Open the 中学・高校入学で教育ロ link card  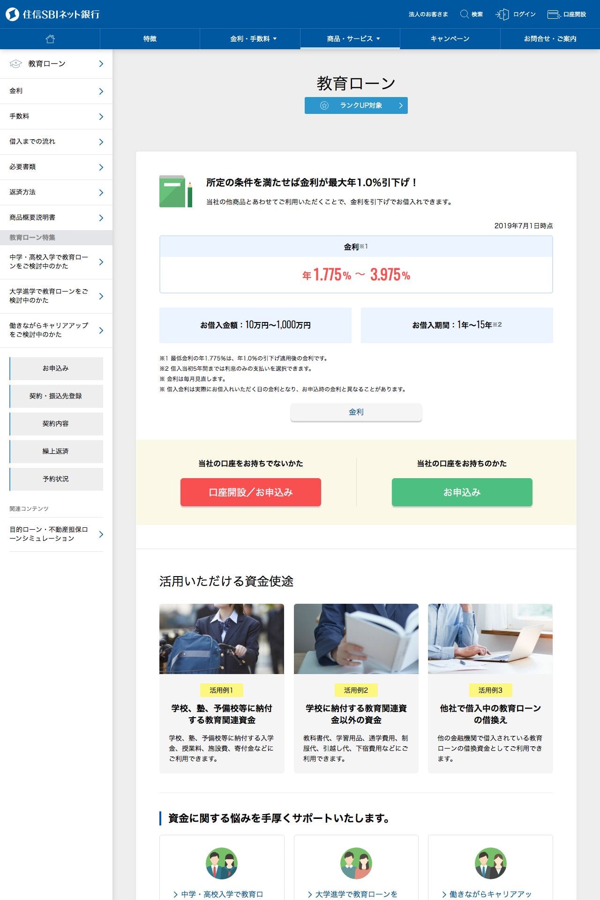point(222,868)
